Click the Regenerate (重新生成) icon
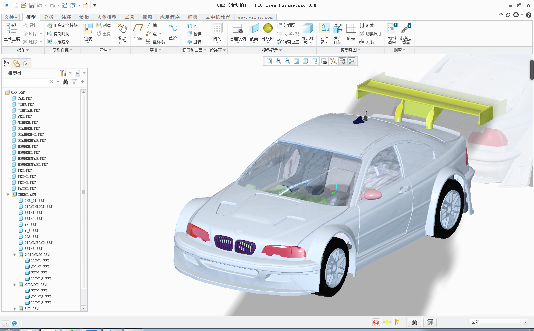The image size is (534, 331). tap(12, 28)
